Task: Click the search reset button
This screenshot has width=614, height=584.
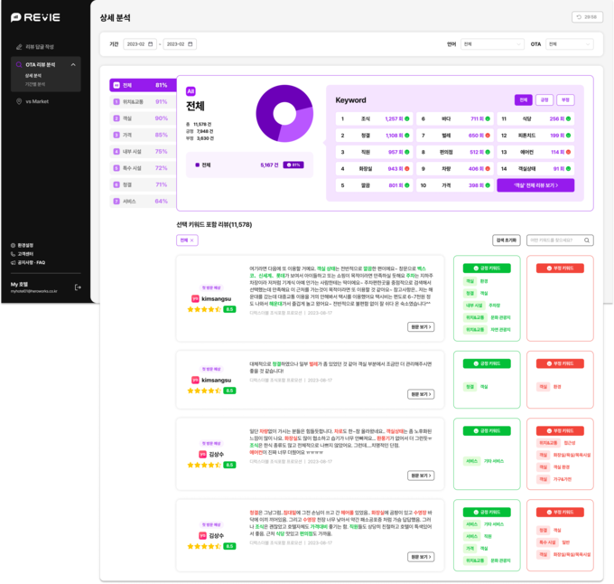Action: [507, 240]
